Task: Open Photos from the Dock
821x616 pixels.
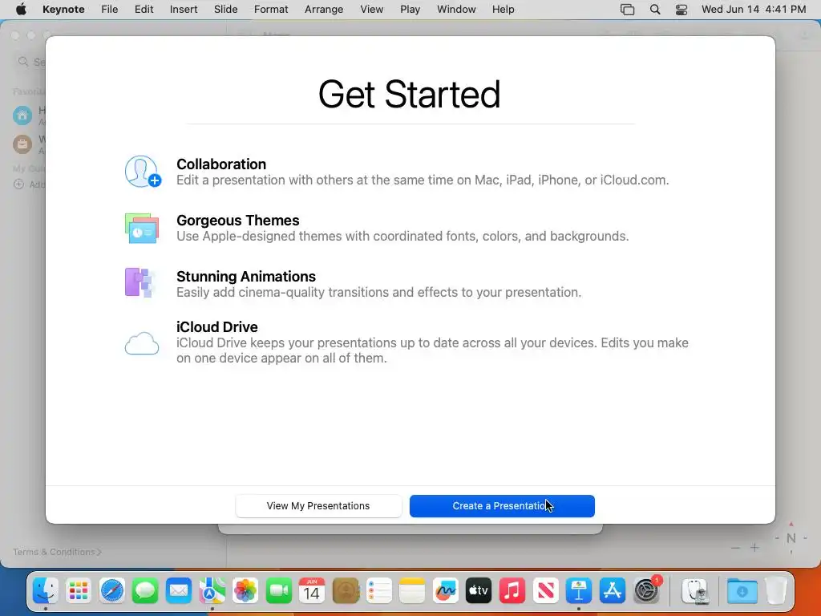Action: [x=245, y=591]
